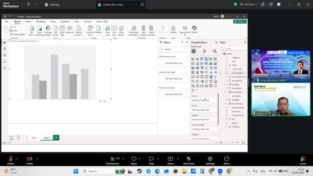Viewport: 313px width, 176px height.
Task: Select Quick measure icon
Action: [x=151, y=31]
